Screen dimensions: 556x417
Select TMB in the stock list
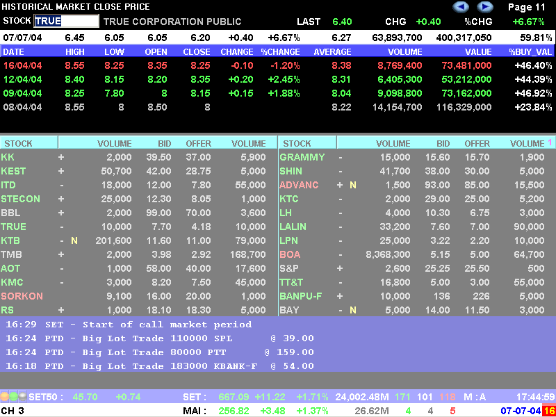click(10, 254)
